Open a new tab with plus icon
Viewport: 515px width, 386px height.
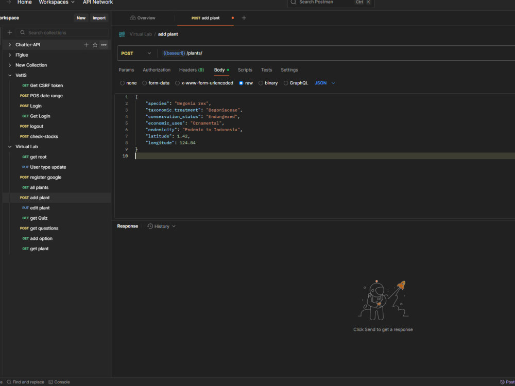coord(244,18)
